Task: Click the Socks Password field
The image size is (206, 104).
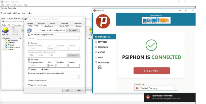Action: tap(74, 66)
